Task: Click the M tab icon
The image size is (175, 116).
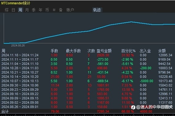Action: (54, 10)
